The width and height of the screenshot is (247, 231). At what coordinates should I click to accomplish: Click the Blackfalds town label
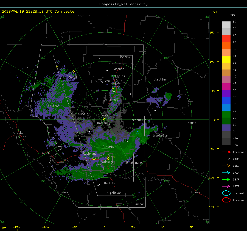(117, 76)
